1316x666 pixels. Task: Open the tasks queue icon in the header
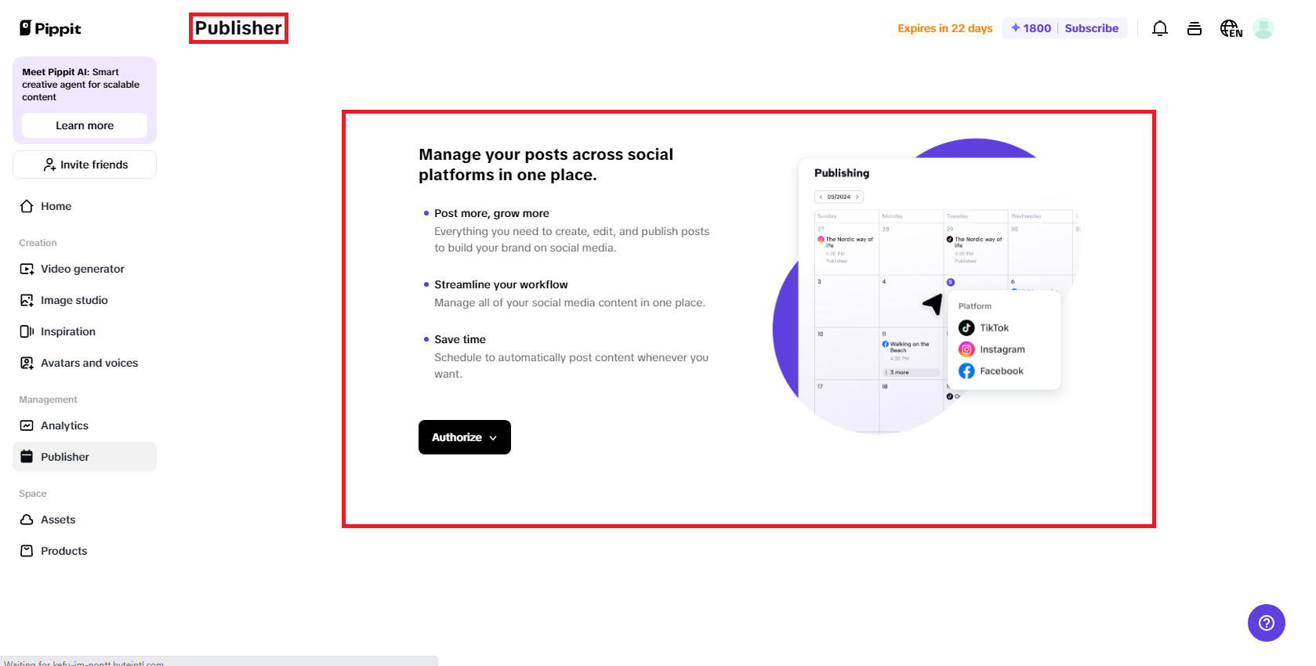click(x=1195, y=28)
